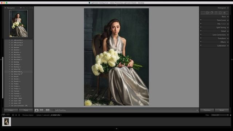Select the Spot Removal tool
Screen dimensions: 233x131
[x=208, y=13]
